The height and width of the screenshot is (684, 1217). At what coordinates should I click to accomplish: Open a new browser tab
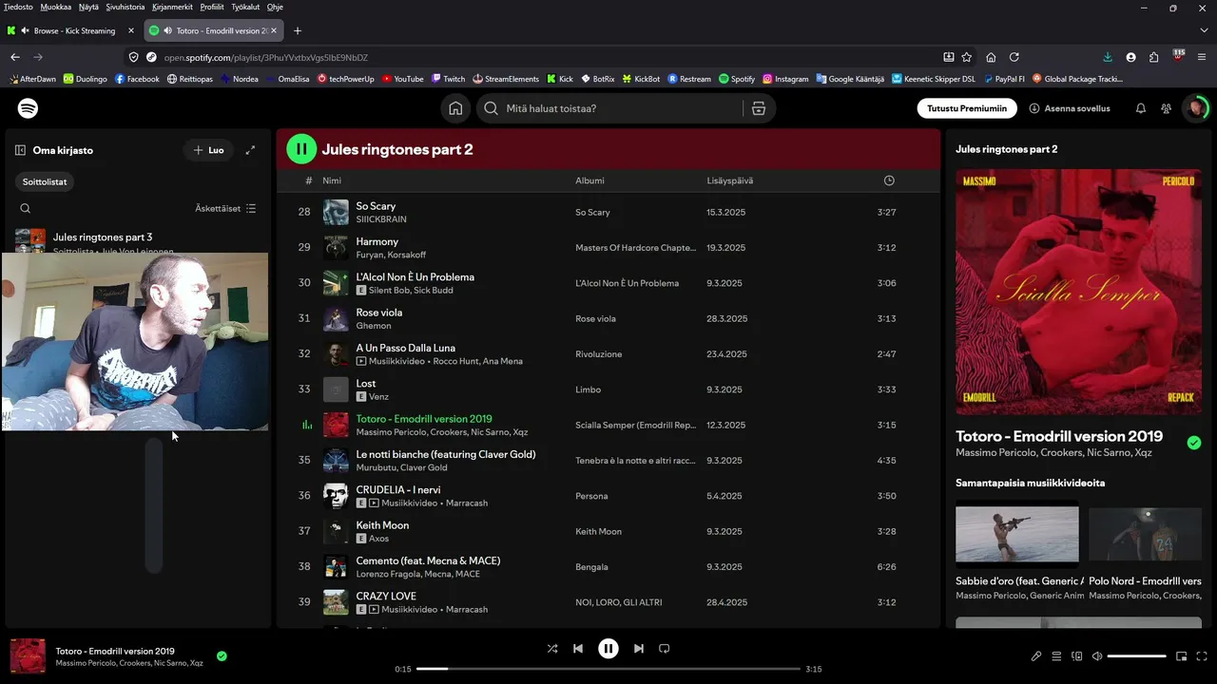pos(298,30)
